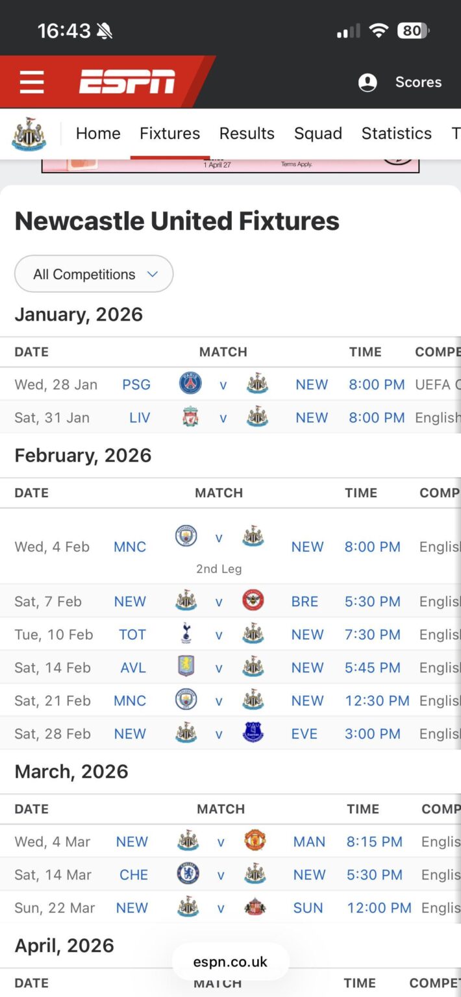The width and height of the screenshot is (461, 997).
Task: Tap the espn.co.uk address pill
Action: click(x=230, y=962)
